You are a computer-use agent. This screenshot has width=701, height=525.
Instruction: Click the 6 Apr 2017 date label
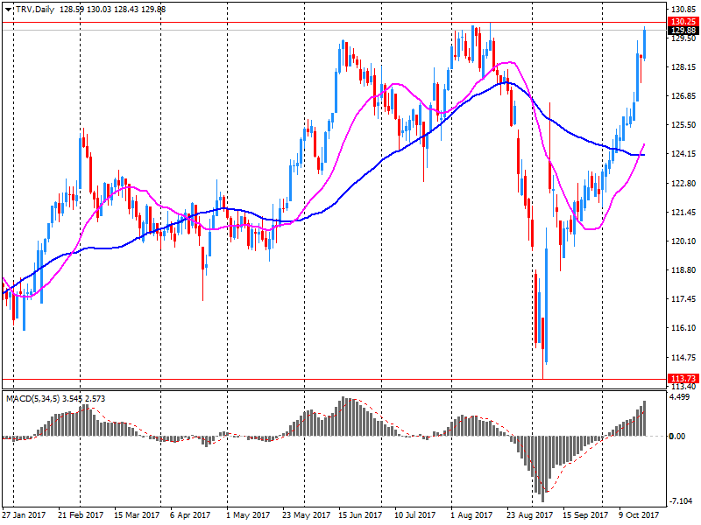[x=190, y=514]
